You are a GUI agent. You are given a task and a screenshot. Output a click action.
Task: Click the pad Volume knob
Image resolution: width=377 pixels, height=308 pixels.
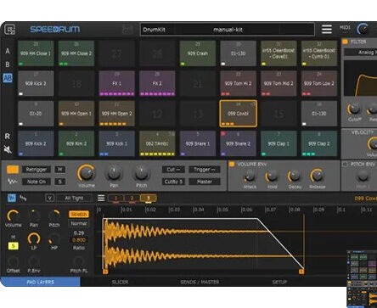86,173
